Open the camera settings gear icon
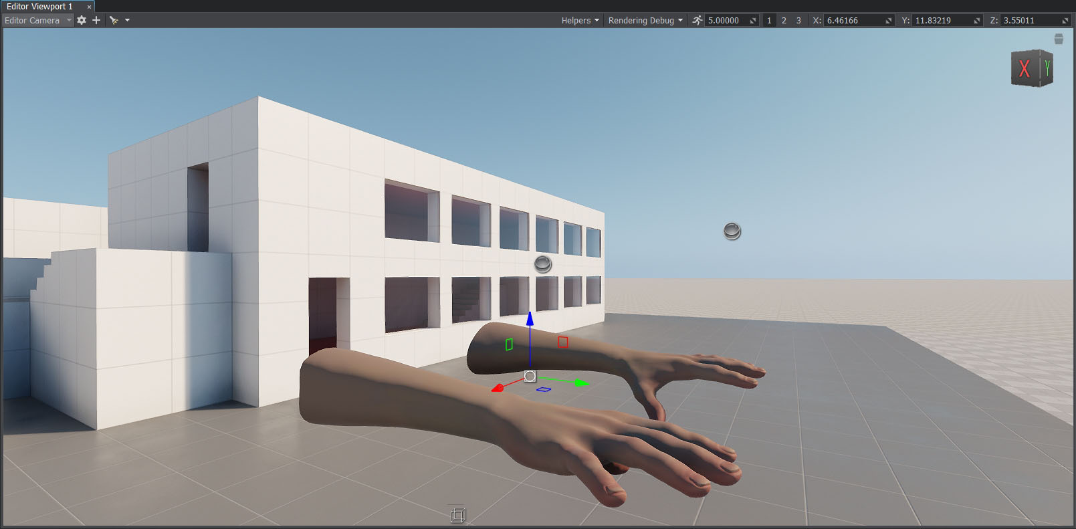This screenshot has height=529, width=1076. (x=82, y=20)
